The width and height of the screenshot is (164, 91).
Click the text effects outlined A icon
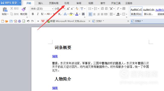tap(65, 14)
